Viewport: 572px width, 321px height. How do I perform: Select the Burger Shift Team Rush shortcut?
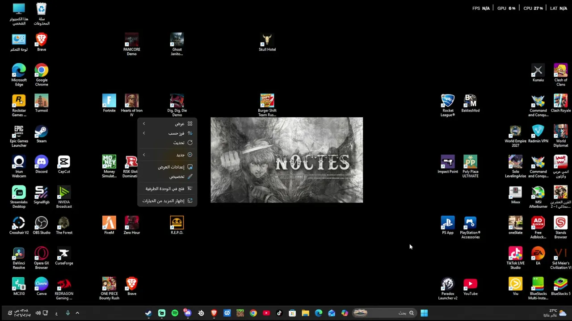pos(267,105)
